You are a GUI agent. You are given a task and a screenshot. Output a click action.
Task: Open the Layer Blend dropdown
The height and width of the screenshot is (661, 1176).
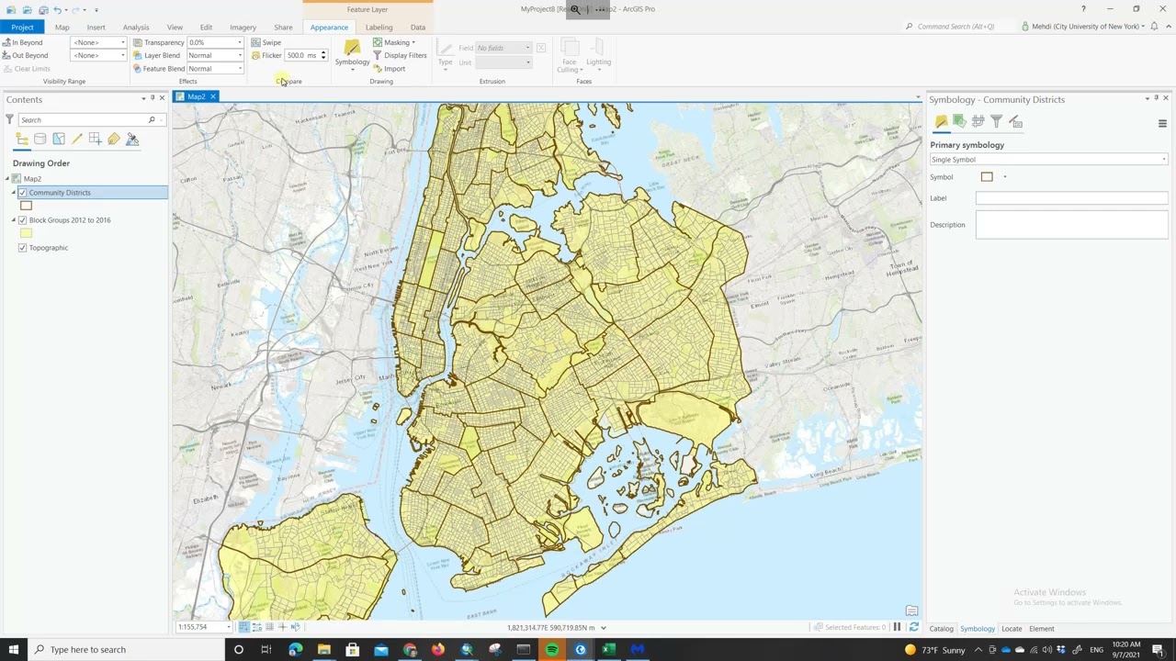click(x=215, y=55)
